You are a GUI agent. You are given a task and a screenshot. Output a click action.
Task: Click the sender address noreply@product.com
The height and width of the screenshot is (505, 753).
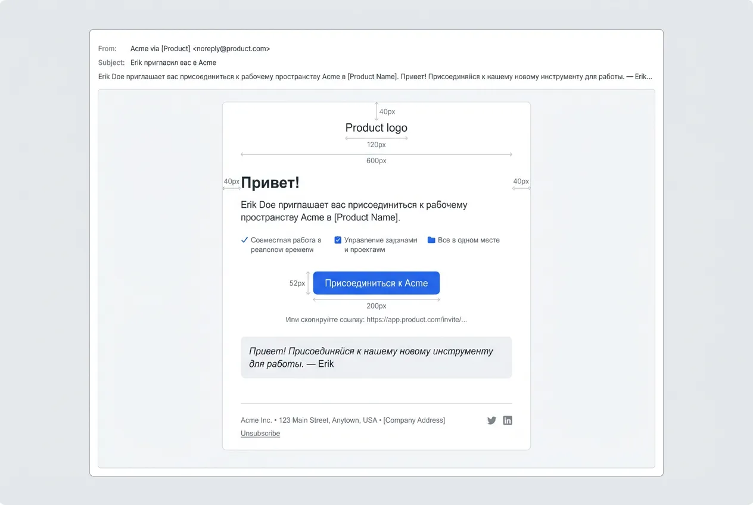click(x=232, y=49)
